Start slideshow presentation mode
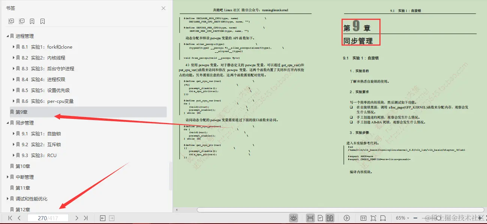This screenshot has height=224, width=487. coord(347,218)
